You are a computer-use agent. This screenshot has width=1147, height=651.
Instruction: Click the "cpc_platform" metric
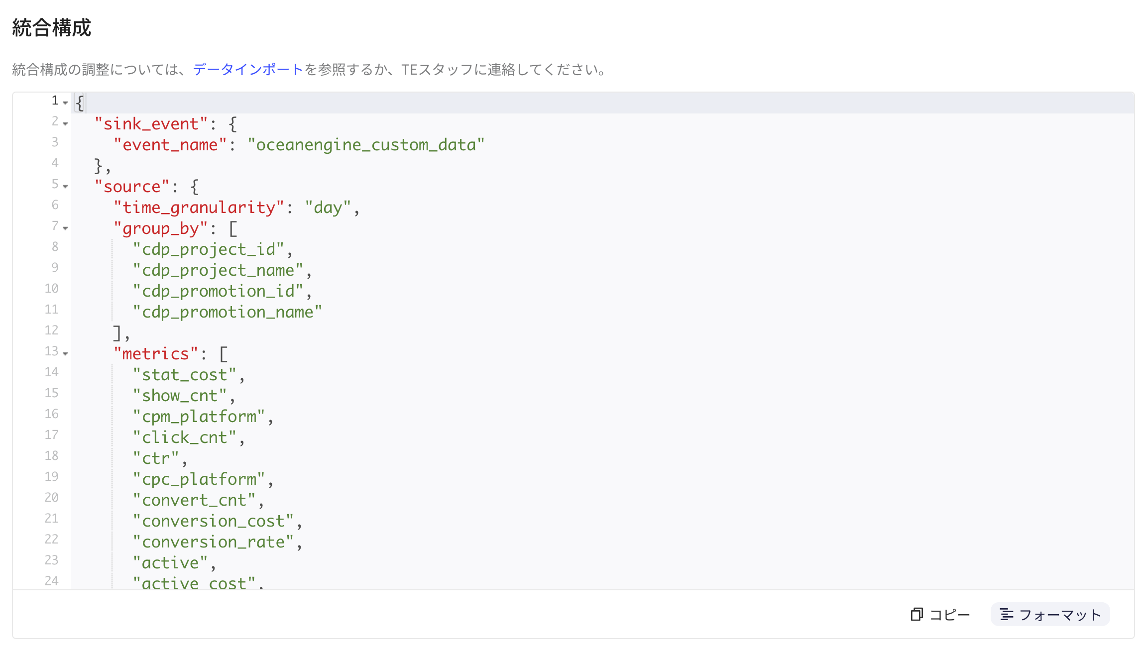tap(199, 479)
